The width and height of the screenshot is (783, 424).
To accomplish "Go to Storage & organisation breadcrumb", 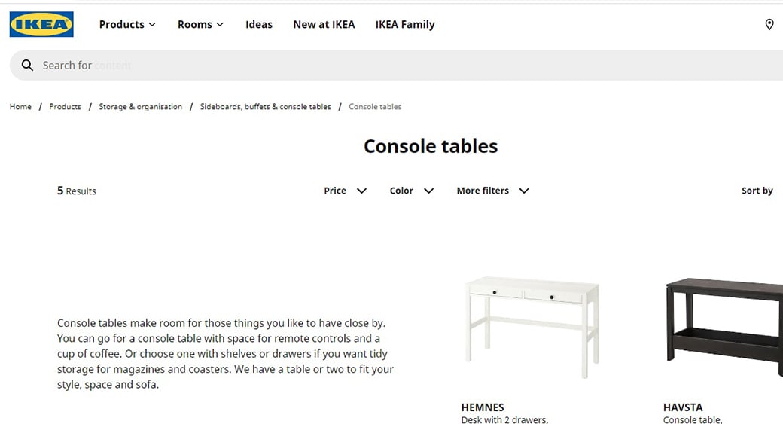I will click(140, 107).
